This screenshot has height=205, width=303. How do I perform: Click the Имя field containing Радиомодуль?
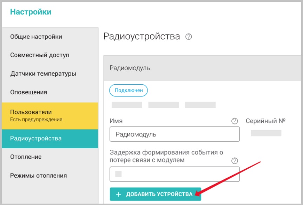coord(174,134)
